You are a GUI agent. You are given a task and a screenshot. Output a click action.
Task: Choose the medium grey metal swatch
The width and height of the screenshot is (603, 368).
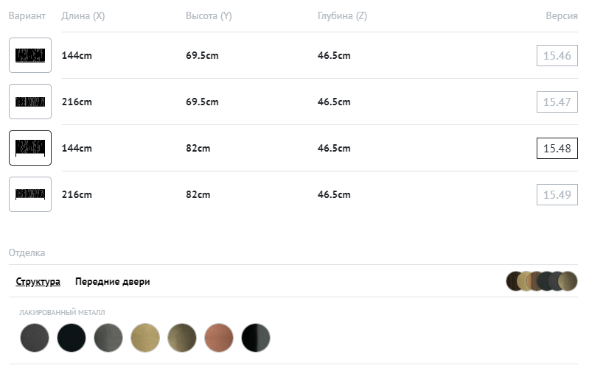(108, 338)
